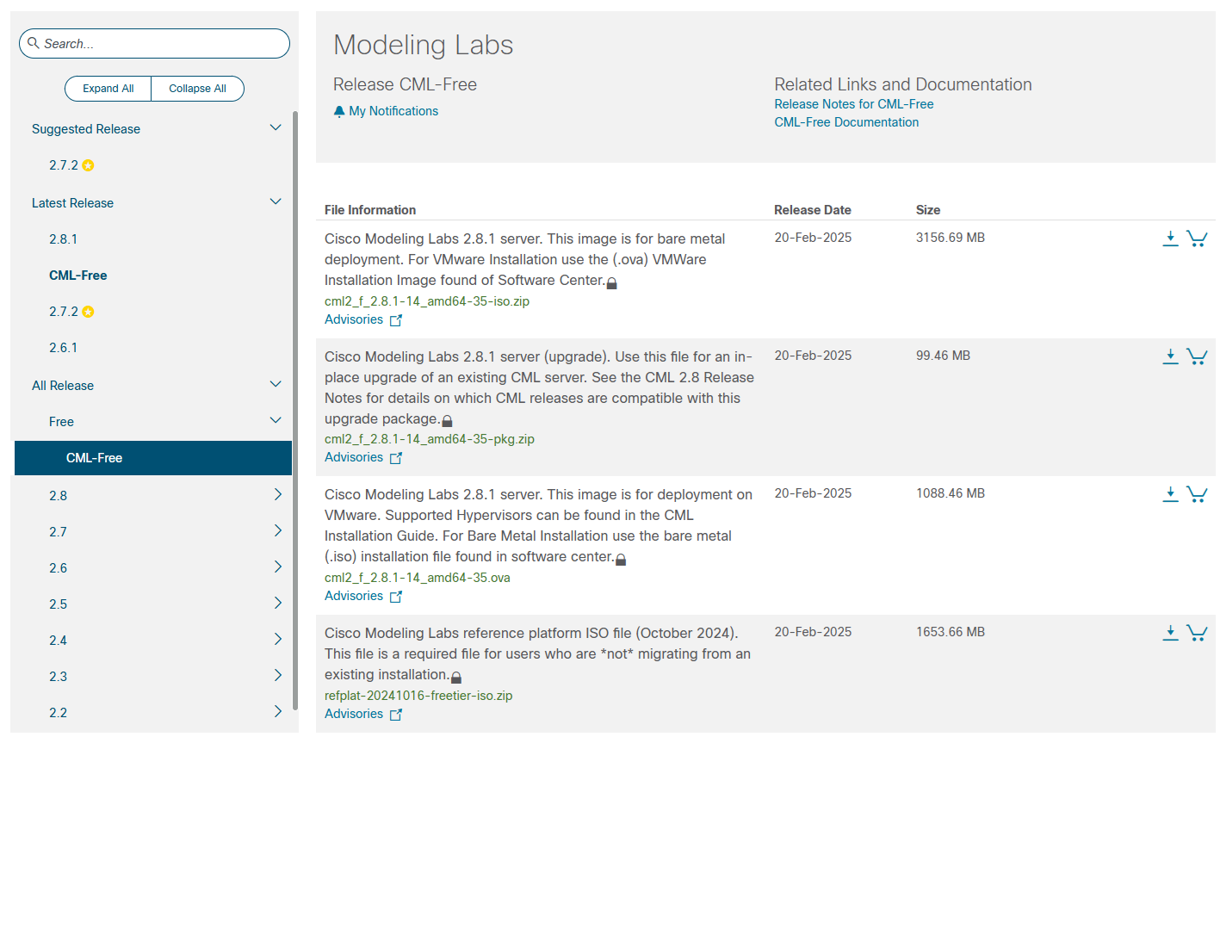The width and height of the screenshot is (1220, 929).
Task: Click external link icon for iso.zip Advisories
Action: click(396, 320)
